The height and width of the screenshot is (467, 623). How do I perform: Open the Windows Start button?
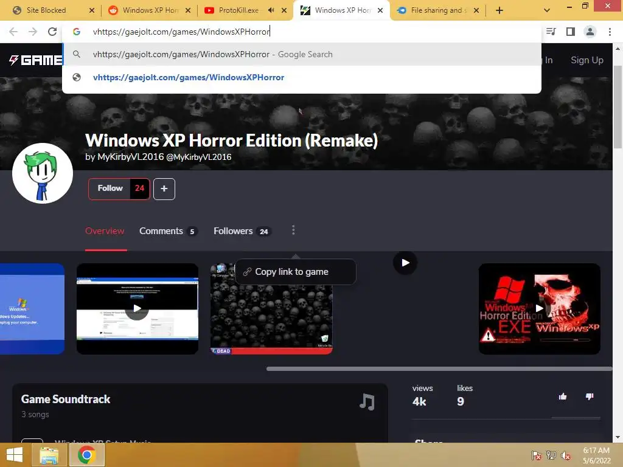pos(15,455)
